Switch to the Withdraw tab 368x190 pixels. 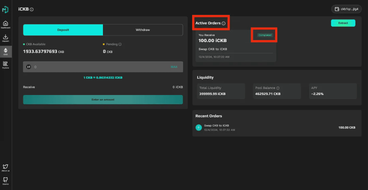(143, 30)
